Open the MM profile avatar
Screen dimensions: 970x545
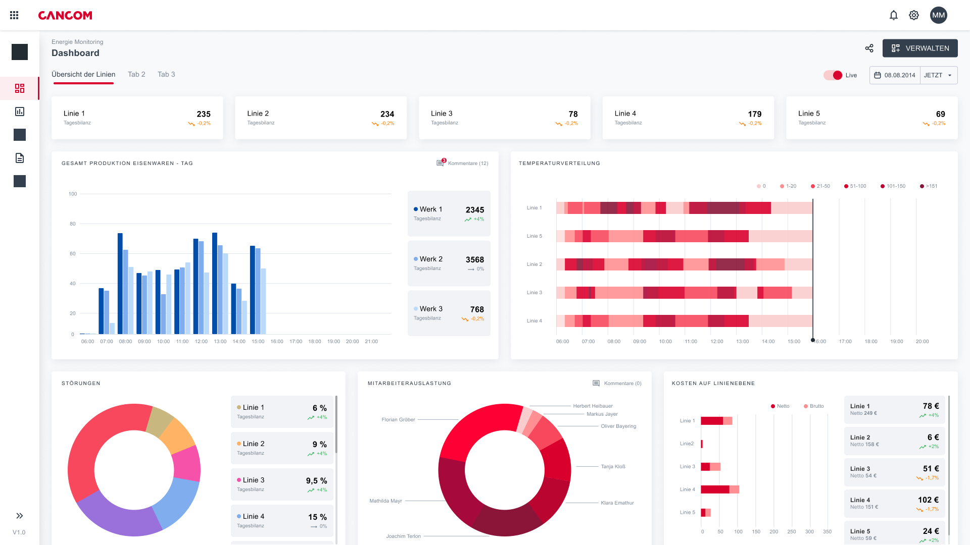(938, 15)
